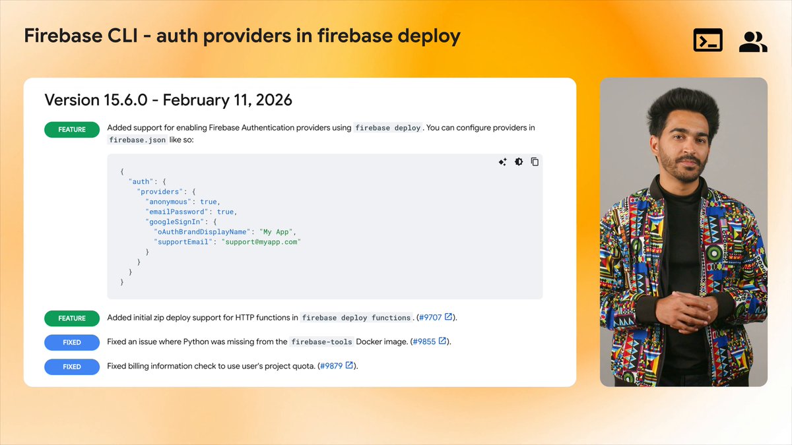Click the text 'Fixed billing information check to use user's project quota.'
This screenshot has height=445, width=792.
coord(211,366)
